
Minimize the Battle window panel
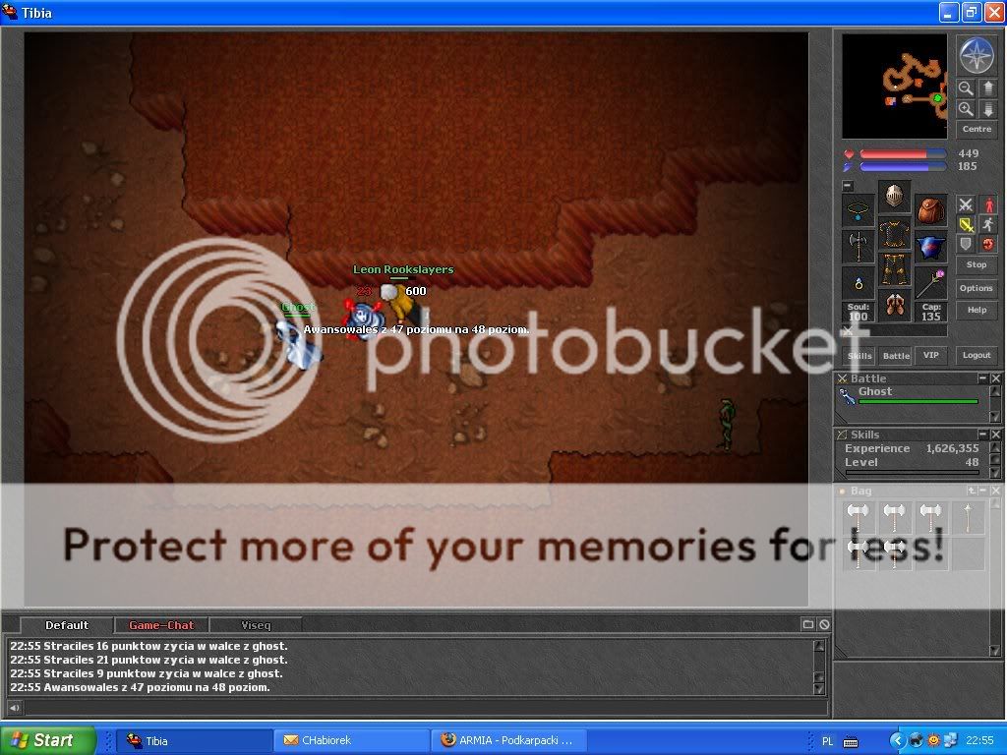pyautogui.click(x=982, y=378)
